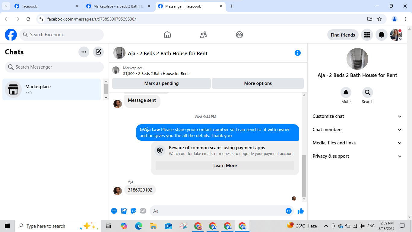Viewport: 412px width, 232px height.
Task: Open the Friends icon in top navigation
Action: click(x=204, y=35)
